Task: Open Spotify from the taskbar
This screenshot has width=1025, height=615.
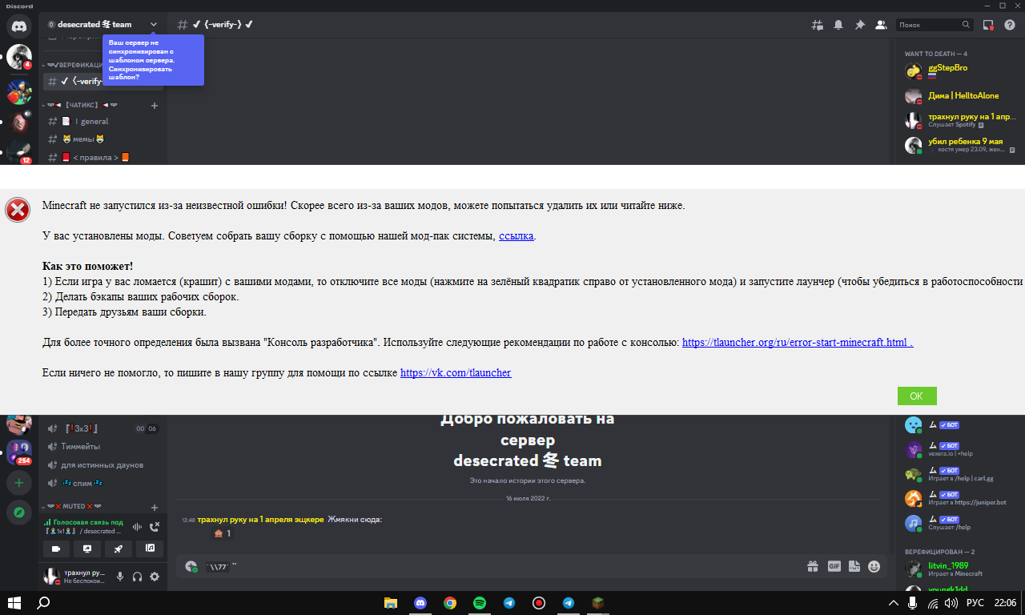Action: pos(480,603)
